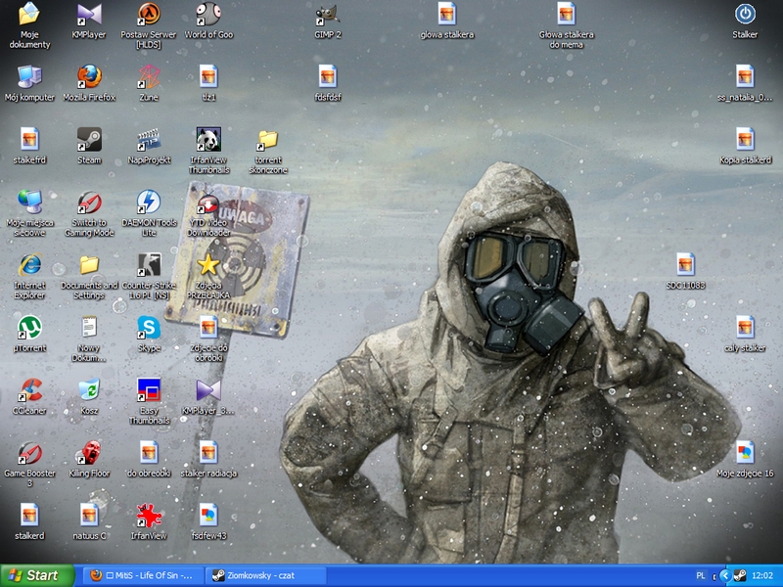This screenshot has width=783, height=587.
Task: Open the Moje miejsca sieciowe icon
Action: pyautogui.click(x=29, y=203)
